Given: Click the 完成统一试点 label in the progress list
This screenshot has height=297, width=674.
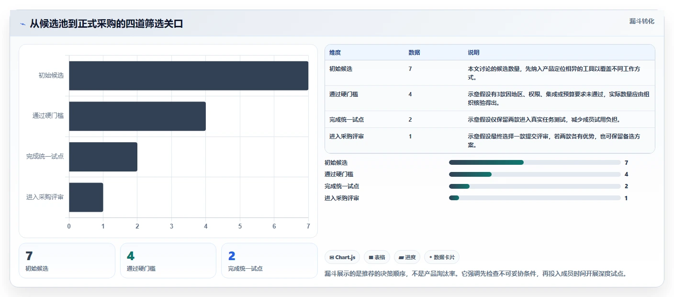Looking at the screenshot, I should (342, 186).
